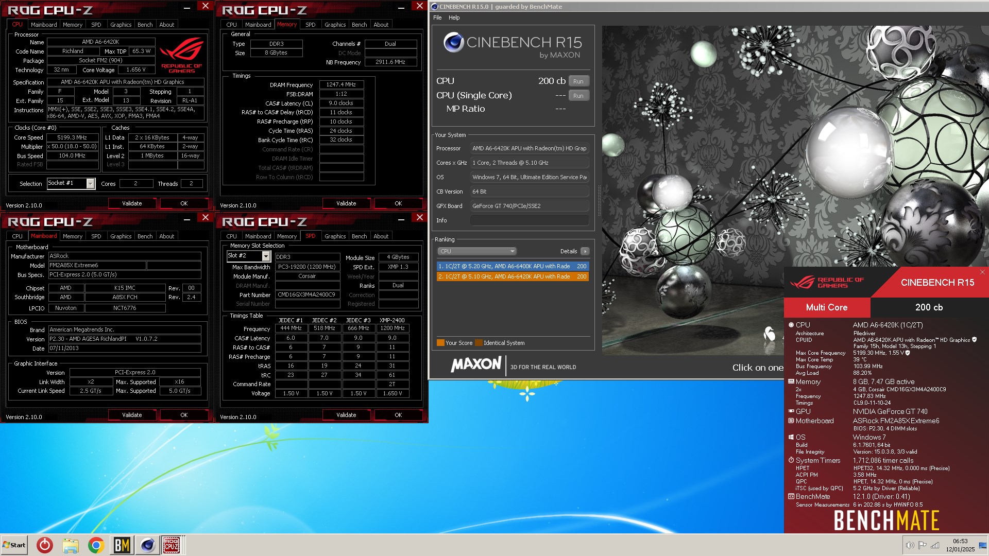Viewport: 989px width, 556px height.
Task: Expand the Ranking CPU dropdown in Cinebench
Action: pyautogui.click(x=476, y=251)
